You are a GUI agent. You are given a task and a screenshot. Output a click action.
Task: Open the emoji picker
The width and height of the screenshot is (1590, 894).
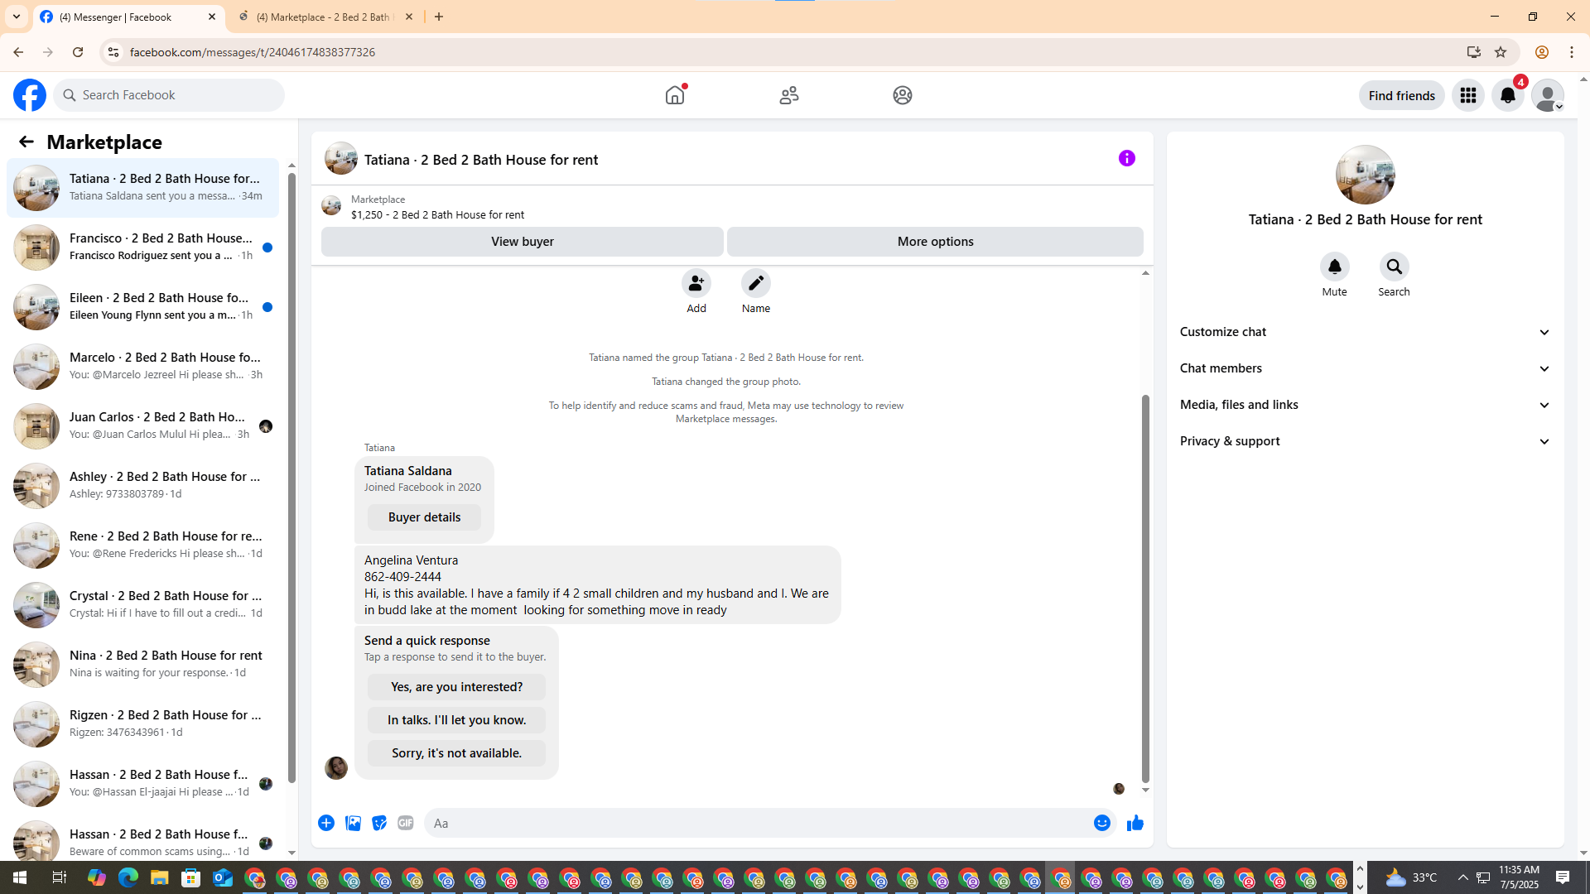[x=1101, y=823]
